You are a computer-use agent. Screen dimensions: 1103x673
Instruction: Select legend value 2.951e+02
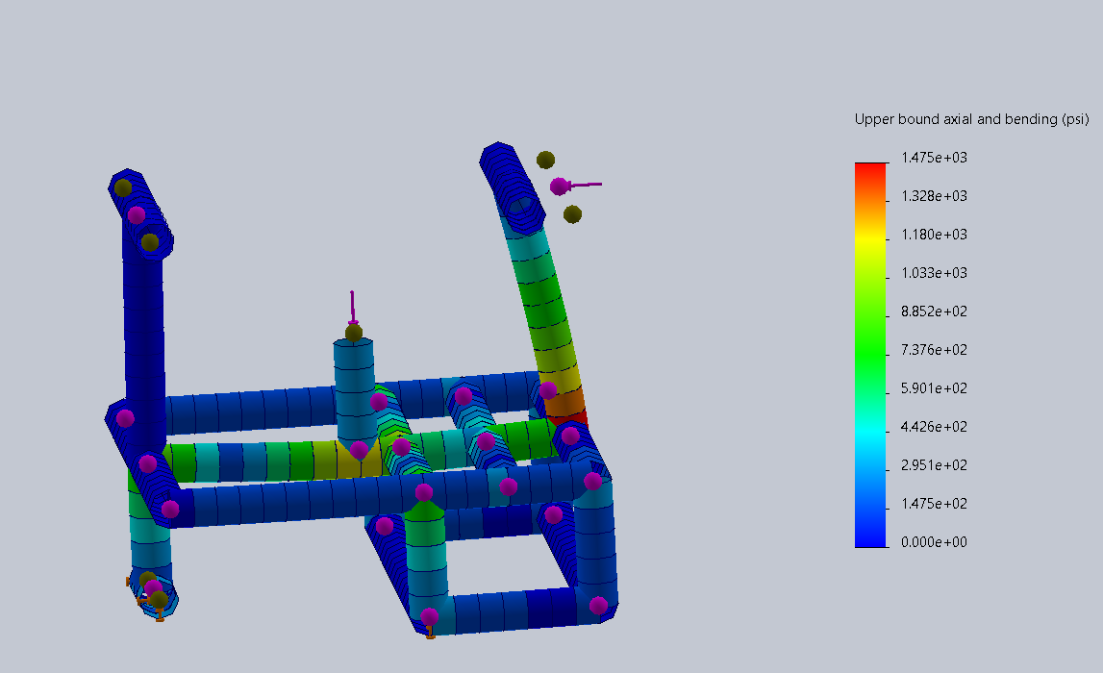(934, 464)
